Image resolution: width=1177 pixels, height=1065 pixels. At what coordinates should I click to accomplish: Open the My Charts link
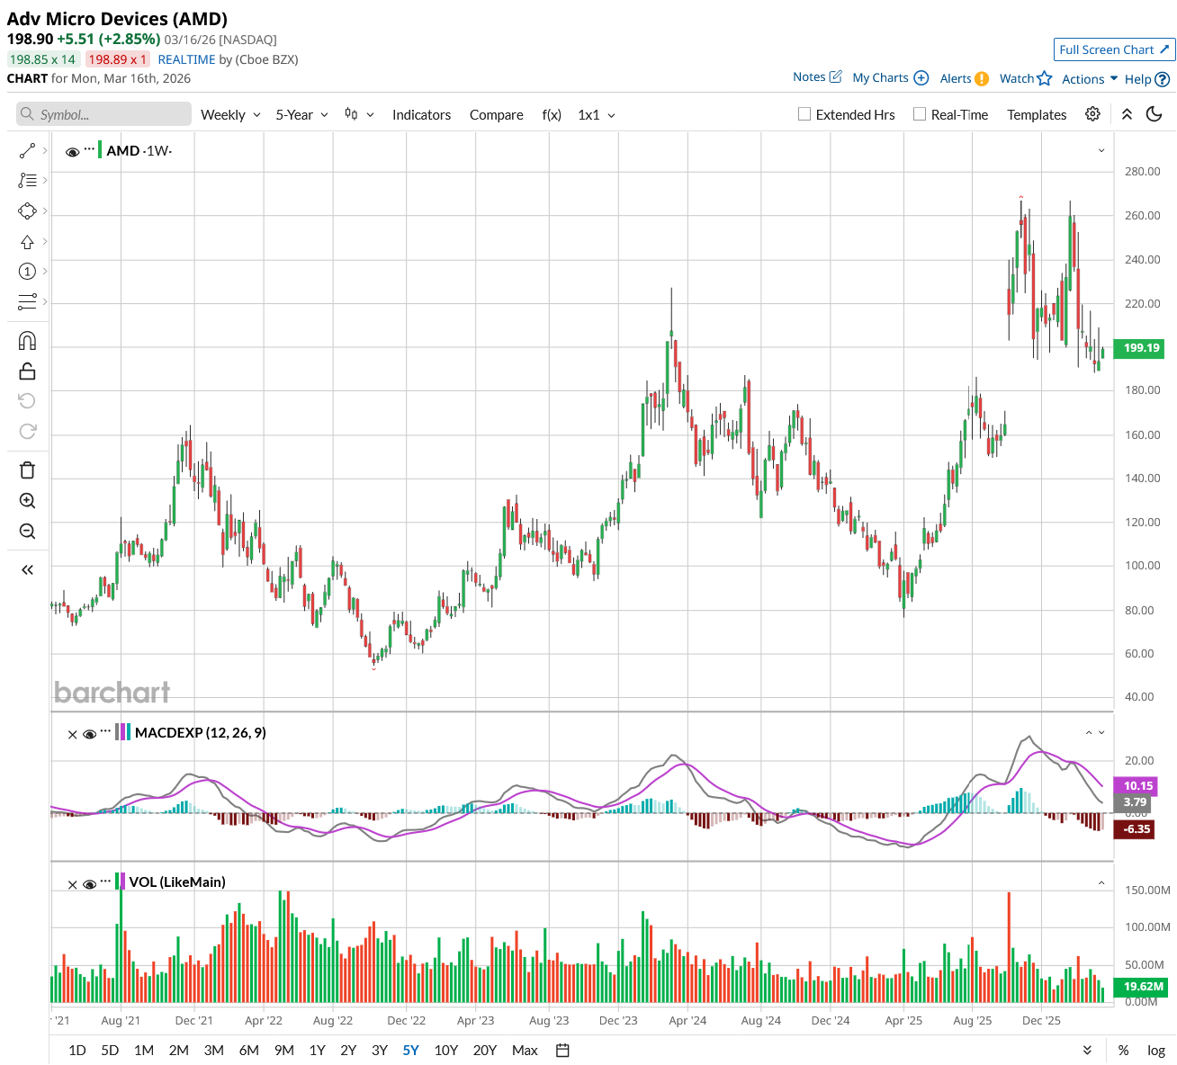click(889, 78)
